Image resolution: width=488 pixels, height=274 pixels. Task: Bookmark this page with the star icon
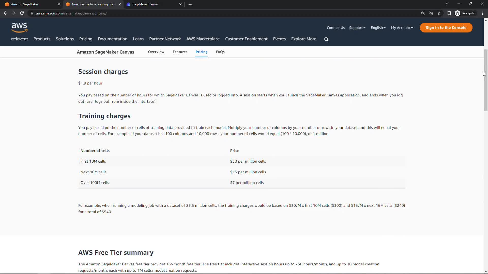pyautogui.click(x=439, y=13)
